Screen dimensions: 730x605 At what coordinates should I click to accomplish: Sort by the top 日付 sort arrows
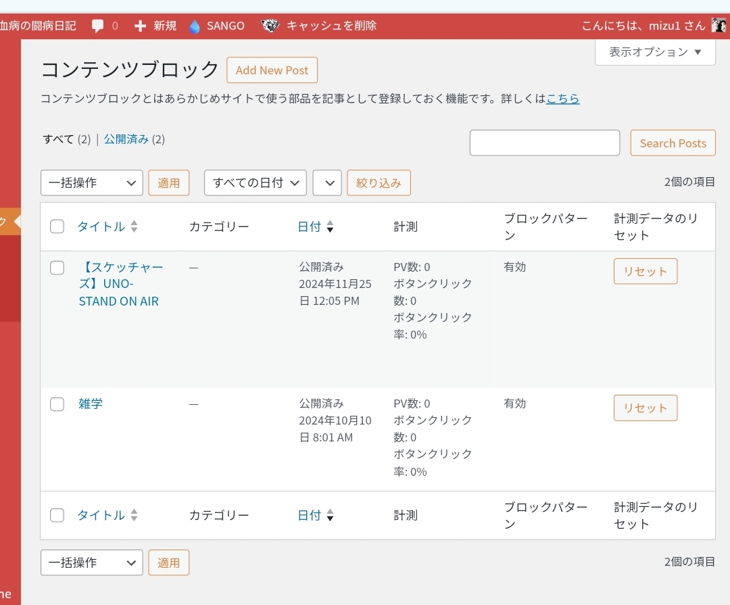pyautogui.click(x=330, y=226)
